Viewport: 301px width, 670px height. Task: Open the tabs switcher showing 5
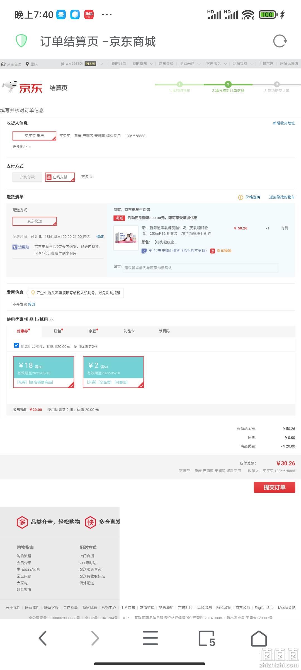click(207, 638)
